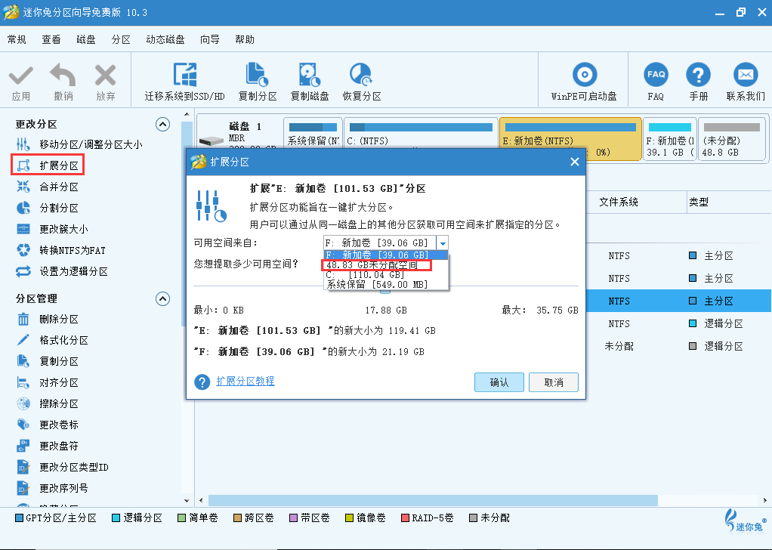Click the Apply (应用) checkmark icon

tap(20, 76)
